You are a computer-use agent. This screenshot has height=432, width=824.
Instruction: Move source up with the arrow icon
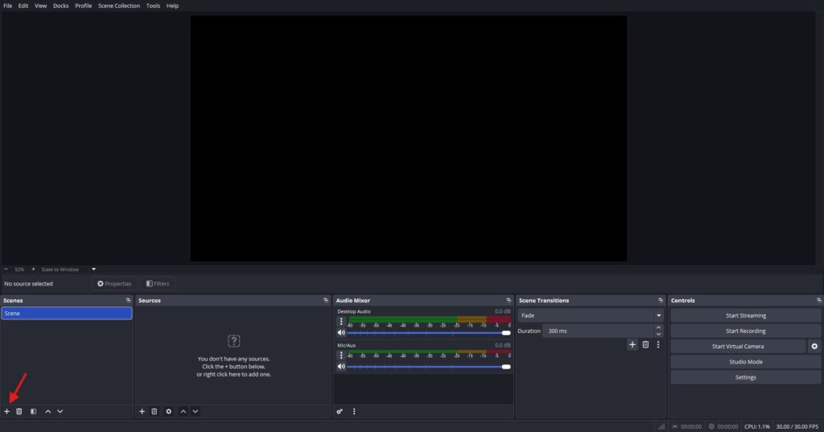tap(183, 411)
